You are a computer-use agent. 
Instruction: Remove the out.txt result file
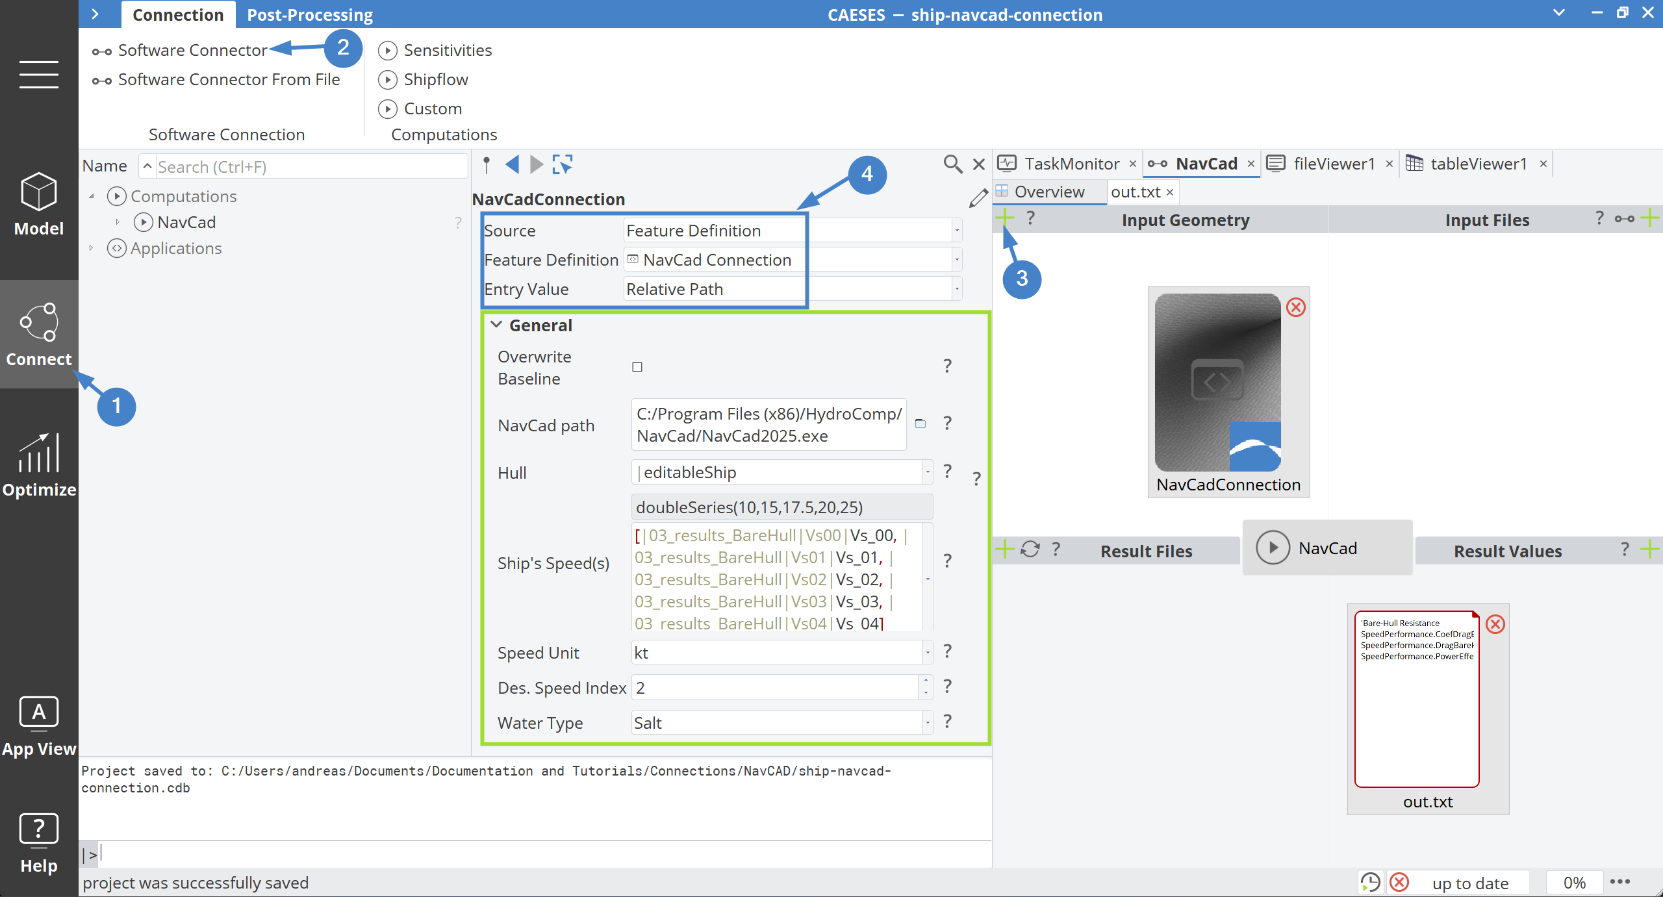(x=1495, y=624)
